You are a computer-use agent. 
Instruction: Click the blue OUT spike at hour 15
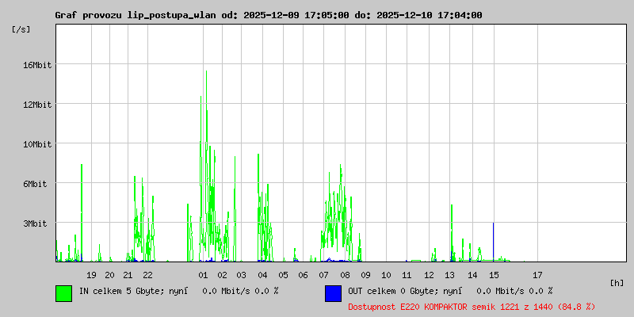pyautogui.click(x=493, y=242)
